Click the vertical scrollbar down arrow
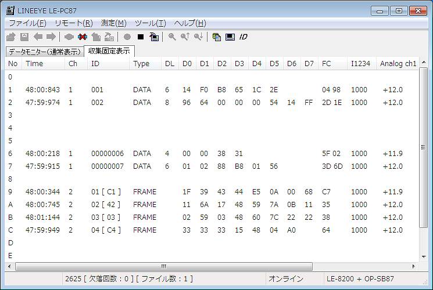Image resolution: width=433 pixels, height=290 pixels. point(423,256)
